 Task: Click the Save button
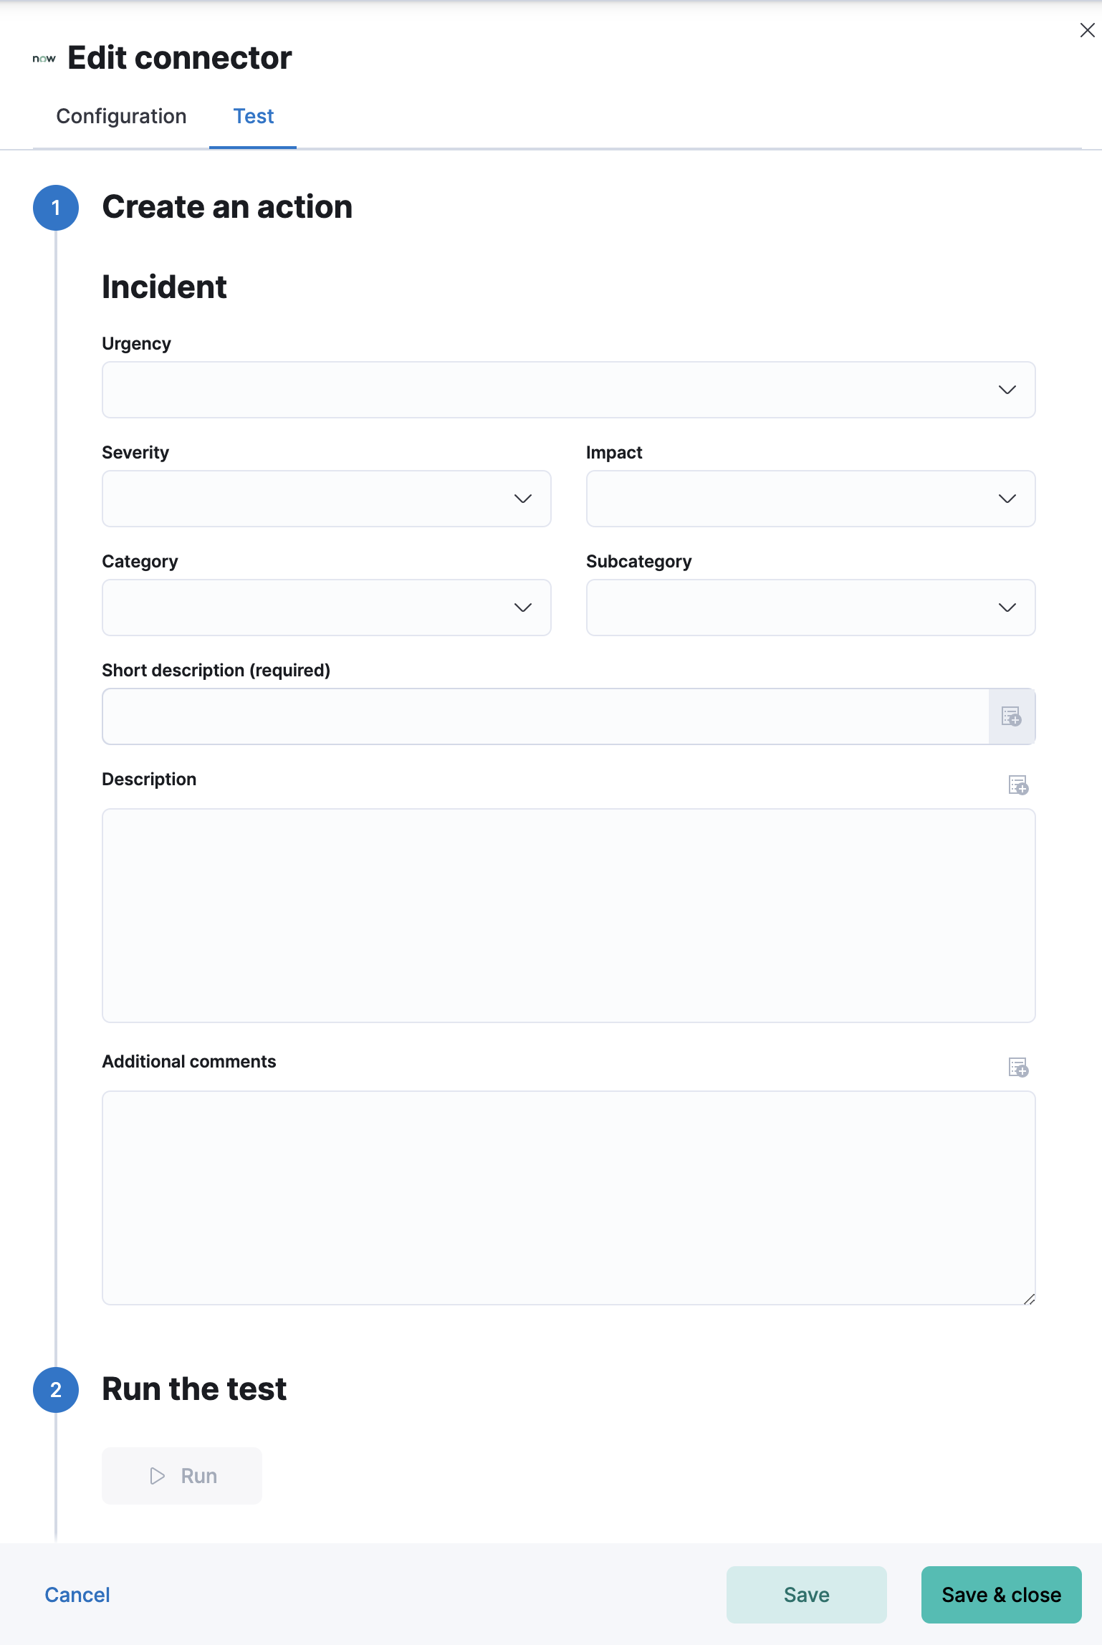coord(806,1595)
